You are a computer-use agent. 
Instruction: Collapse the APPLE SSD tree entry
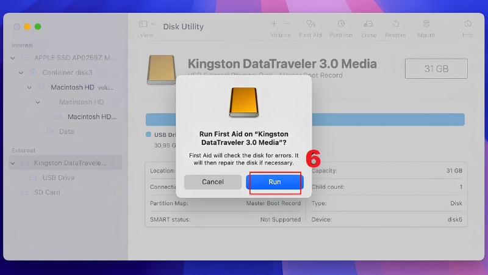click(13, 58)
